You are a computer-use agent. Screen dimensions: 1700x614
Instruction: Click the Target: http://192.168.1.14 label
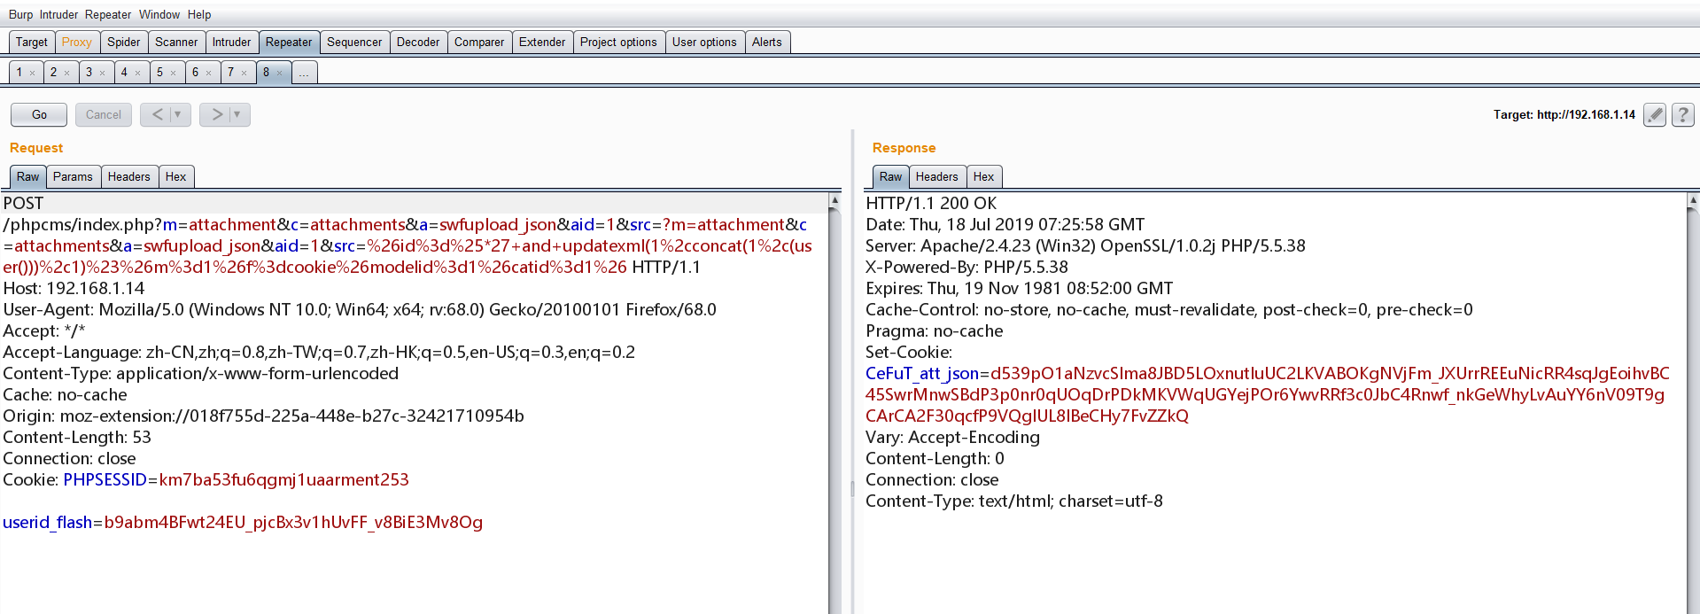(x=1564, y=114)
